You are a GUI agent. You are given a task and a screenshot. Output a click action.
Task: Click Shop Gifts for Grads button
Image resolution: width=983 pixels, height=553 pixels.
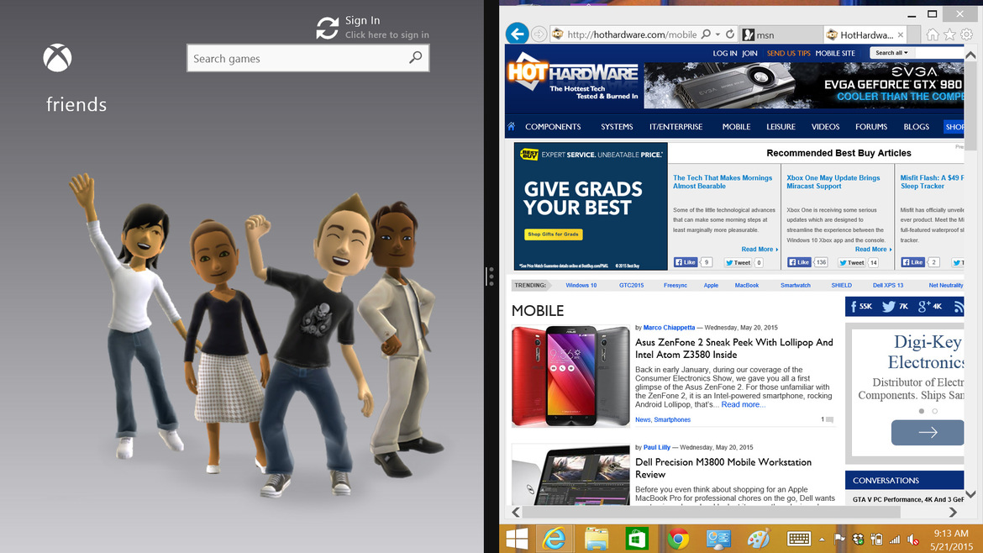point(553,234)
